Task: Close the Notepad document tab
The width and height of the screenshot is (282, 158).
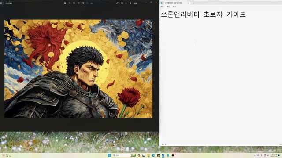Action: (188, 3)
